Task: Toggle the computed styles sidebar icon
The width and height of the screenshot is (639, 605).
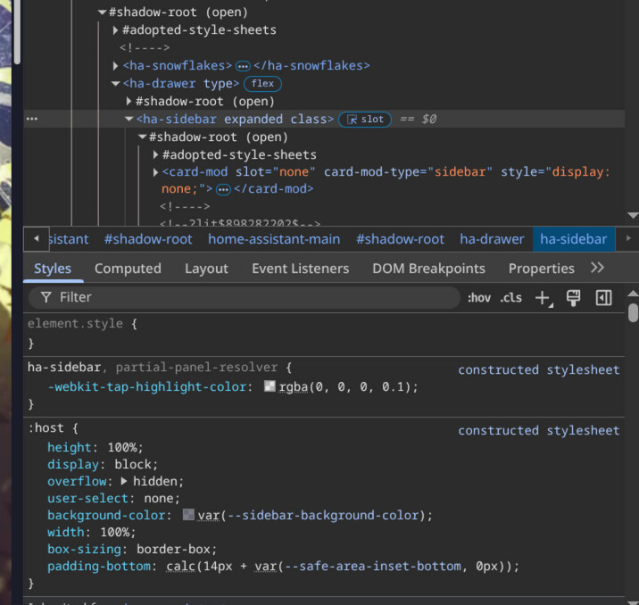Action: coord(603,298)
